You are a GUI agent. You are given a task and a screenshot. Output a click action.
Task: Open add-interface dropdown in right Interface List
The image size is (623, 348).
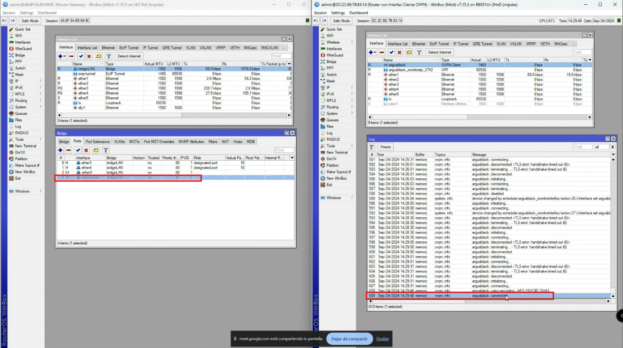point(373,52)
